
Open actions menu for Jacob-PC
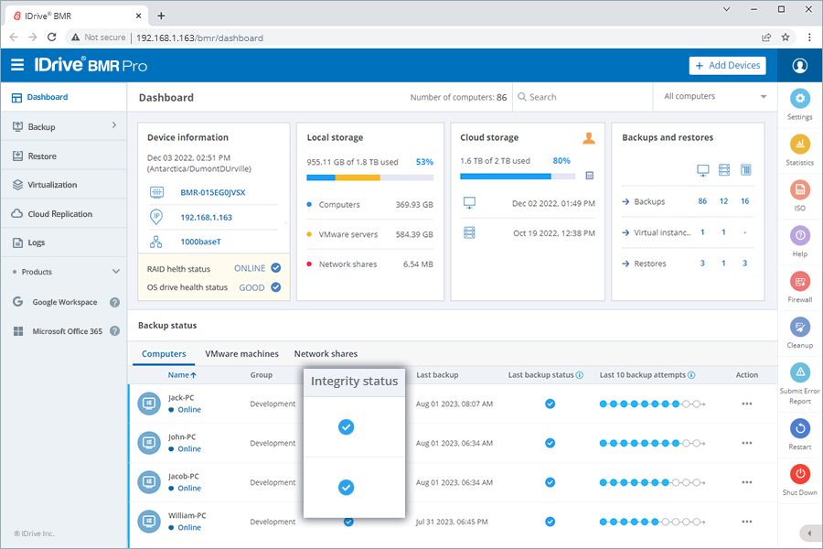pos(747,482)
